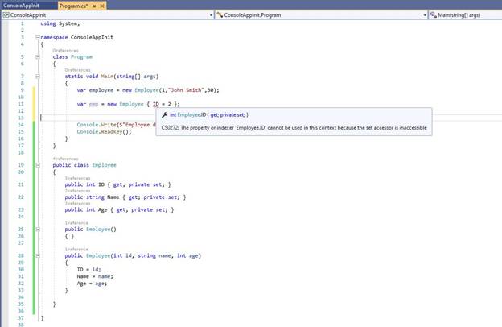Viewport: 502px width, 327px height.
Task: Collapse the Employee(int id, string name, int age) constructor
Action: click(38, 255)
